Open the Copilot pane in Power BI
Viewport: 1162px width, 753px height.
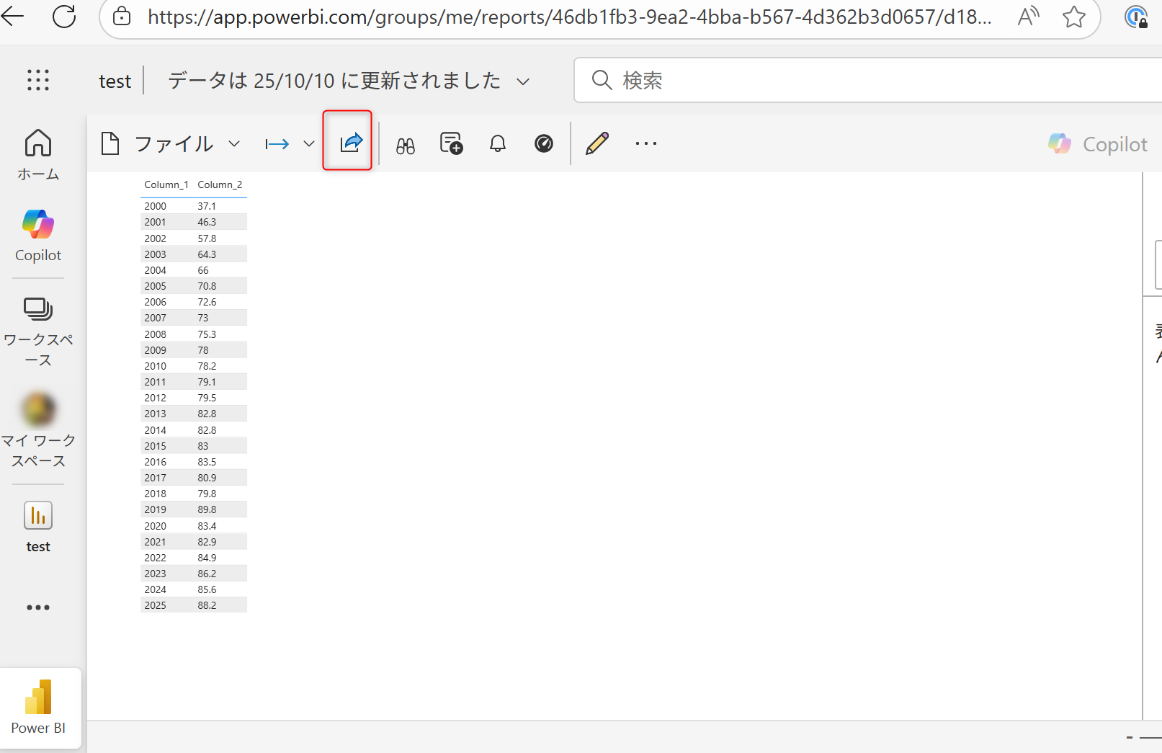pyautogui.click(x=1096, y=143)
